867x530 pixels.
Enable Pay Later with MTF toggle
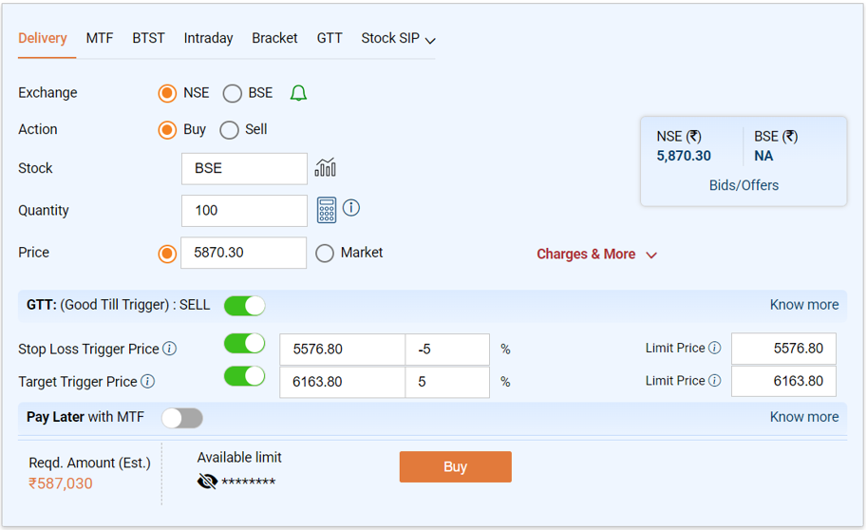[182, 418]
